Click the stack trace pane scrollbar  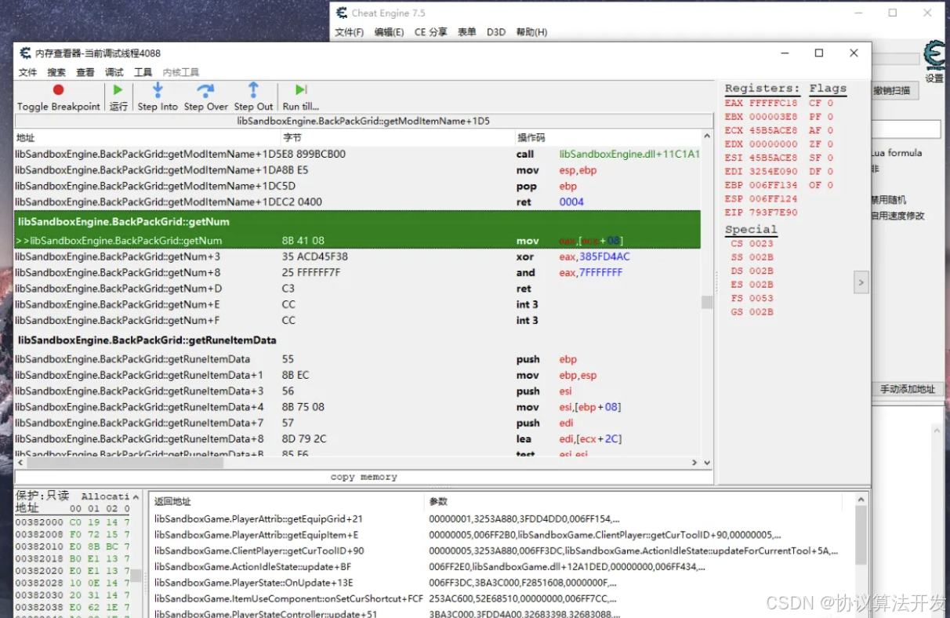[x=861, y=533]
